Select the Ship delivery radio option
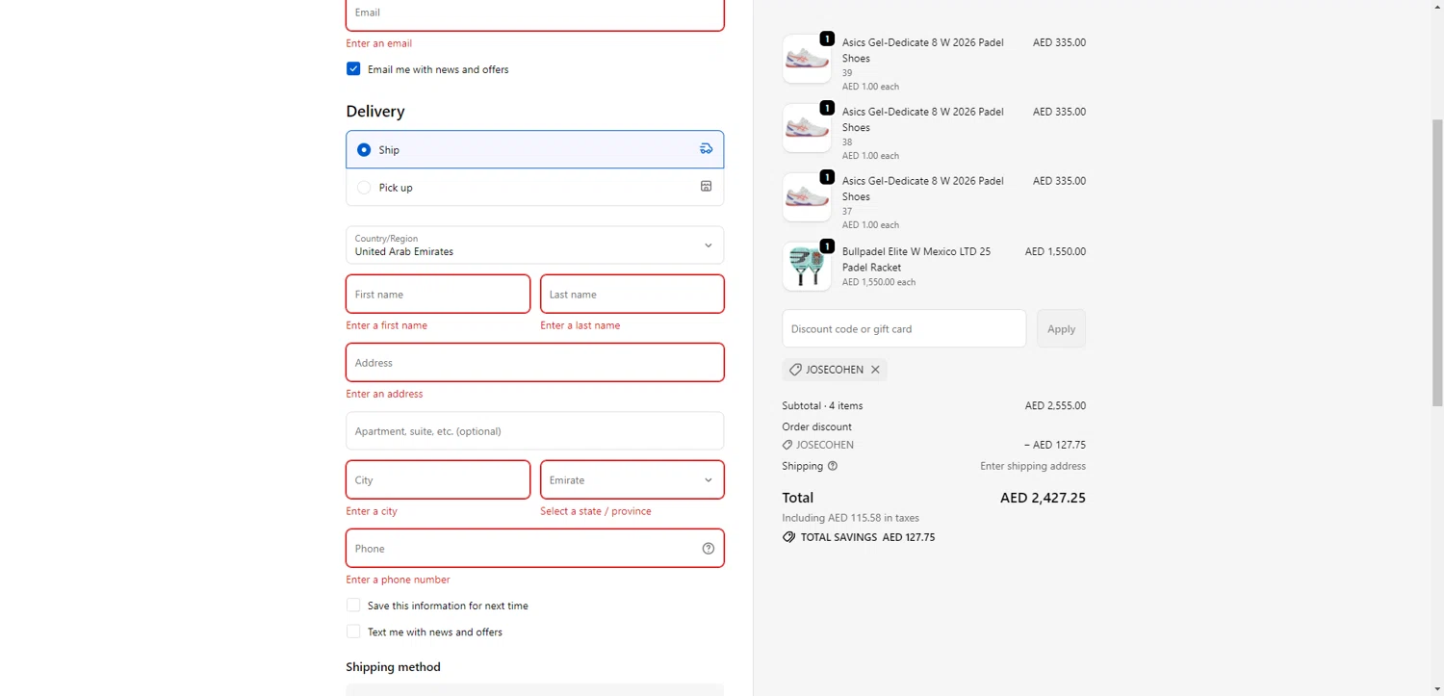Viewport: 1444px width, 696px height. [x=364, y=149]
